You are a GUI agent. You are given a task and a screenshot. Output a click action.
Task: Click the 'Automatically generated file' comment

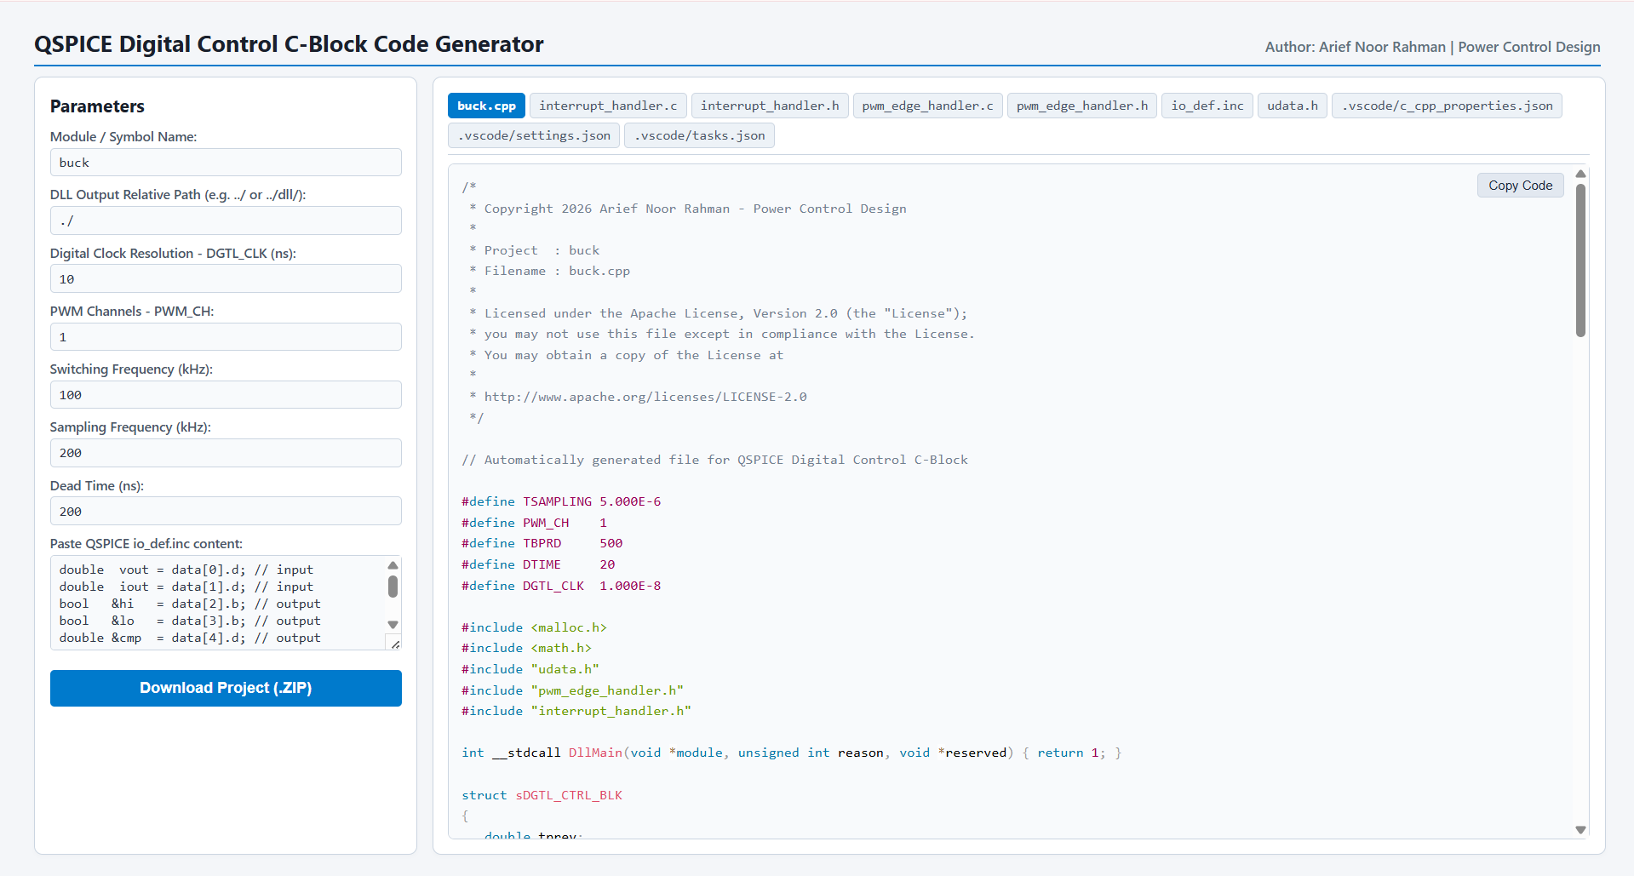(x=714, y=460)
